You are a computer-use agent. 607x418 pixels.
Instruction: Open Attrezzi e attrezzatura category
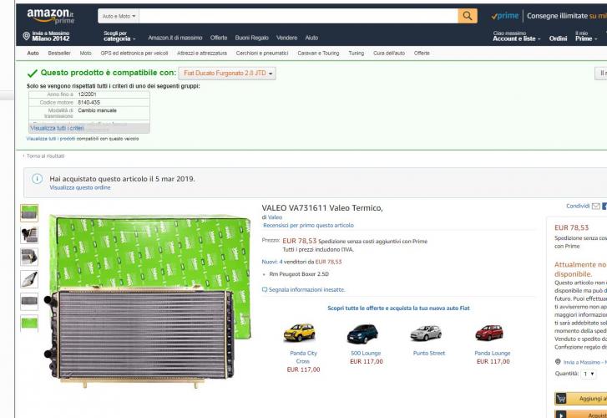click(x=202, y=54)
